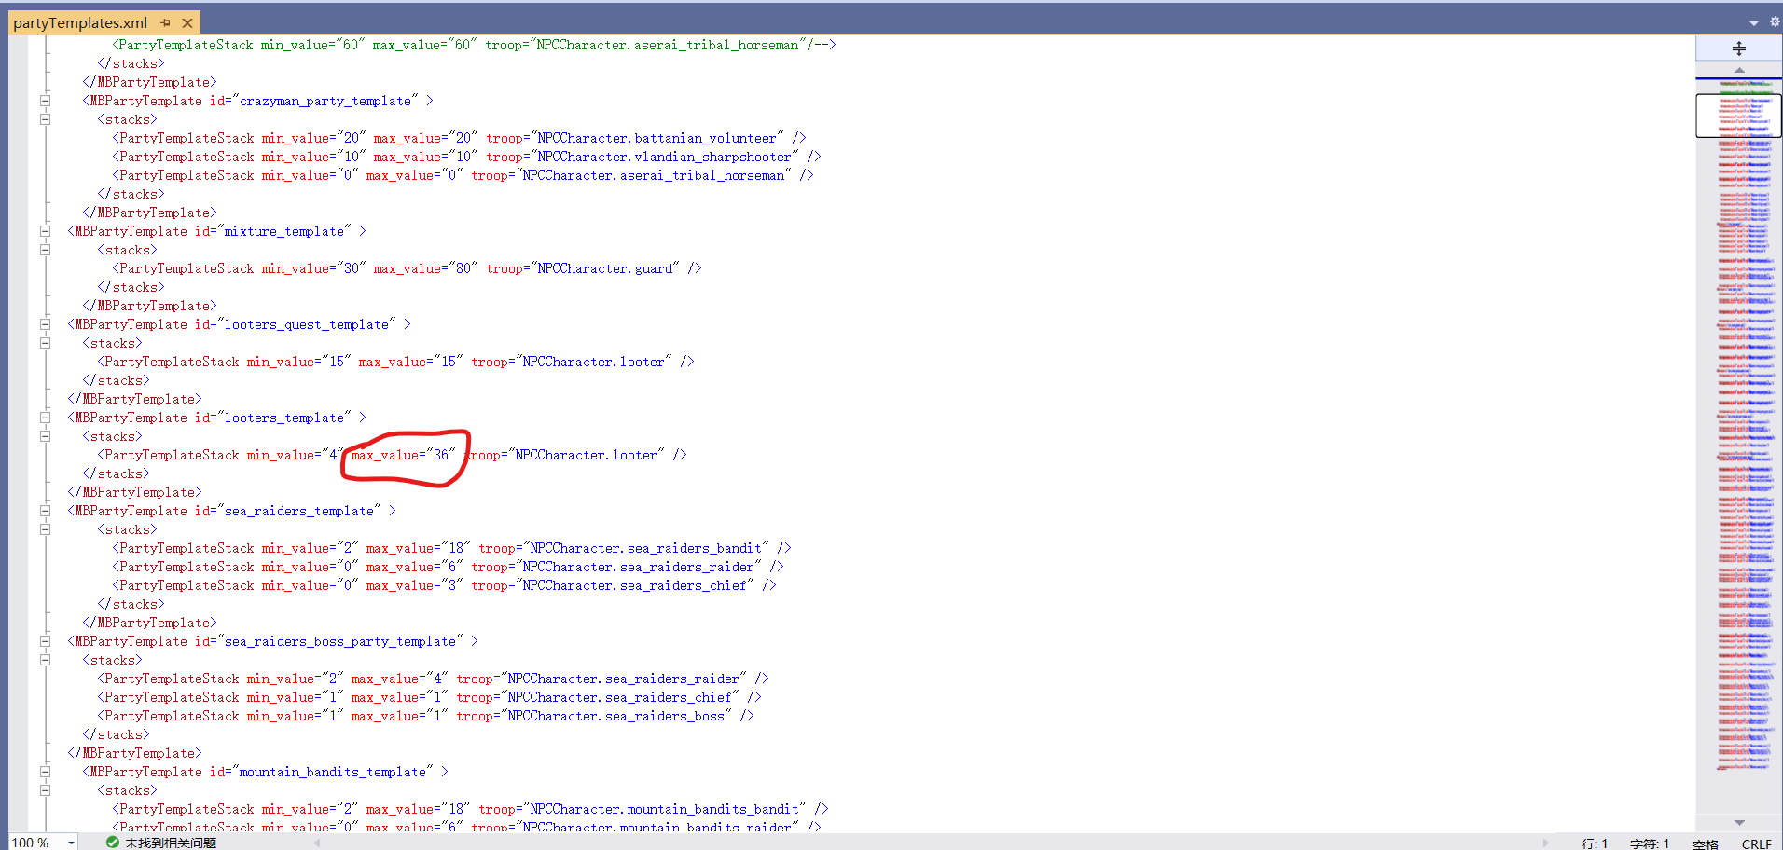Collapse the sea_raiders_template node

(45, 511)
